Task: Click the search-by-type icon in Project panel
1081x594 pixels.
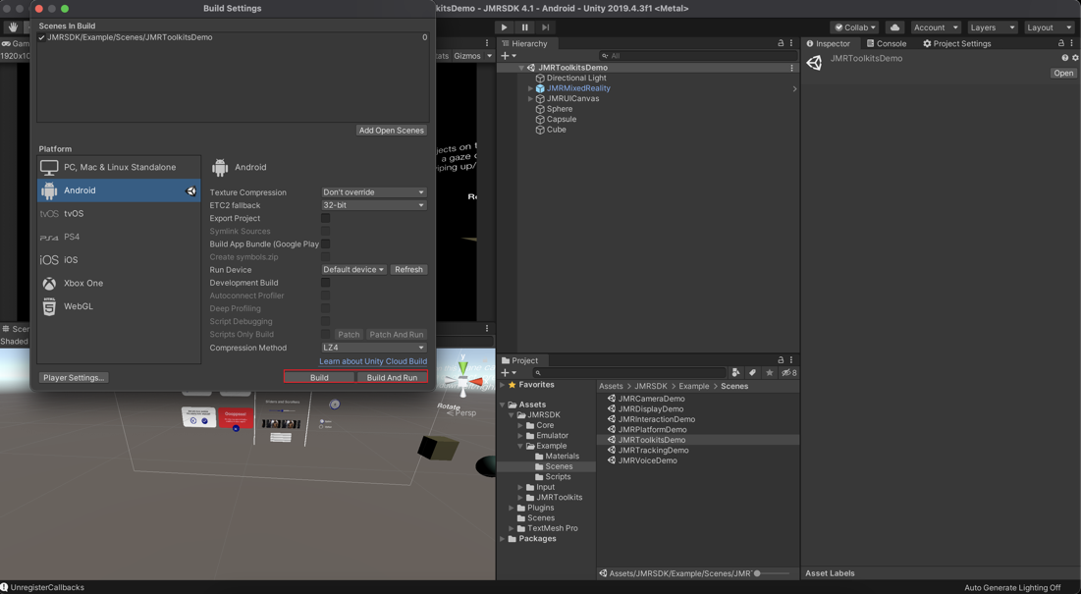Action: click(736, 372)
